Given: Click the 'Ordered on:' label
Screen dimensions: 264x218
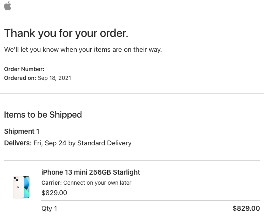Looking at the screenshot, I should coord(20,78).
